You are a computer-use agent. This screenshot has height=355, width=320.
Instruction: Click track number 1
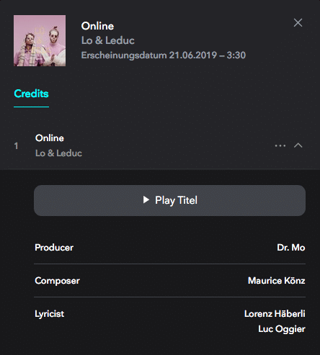click(x=16, y=145)
